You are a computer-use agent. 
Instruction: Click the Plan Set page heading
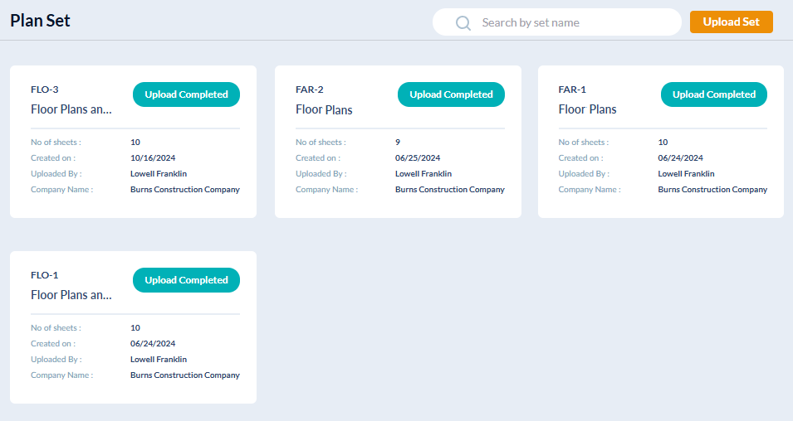pyautogui.click(x=41, y=21)
